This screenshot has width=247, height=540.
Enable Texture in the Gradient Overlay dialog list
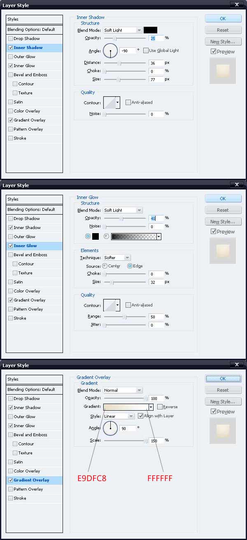(15, 453)
